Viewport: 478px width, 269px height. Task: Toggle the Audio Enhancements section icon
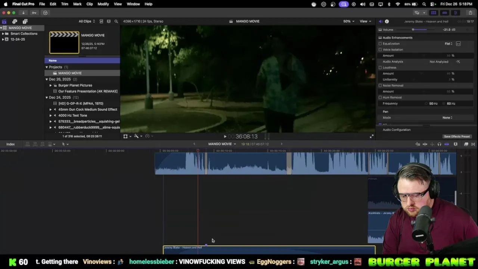[x=380, y=38]
